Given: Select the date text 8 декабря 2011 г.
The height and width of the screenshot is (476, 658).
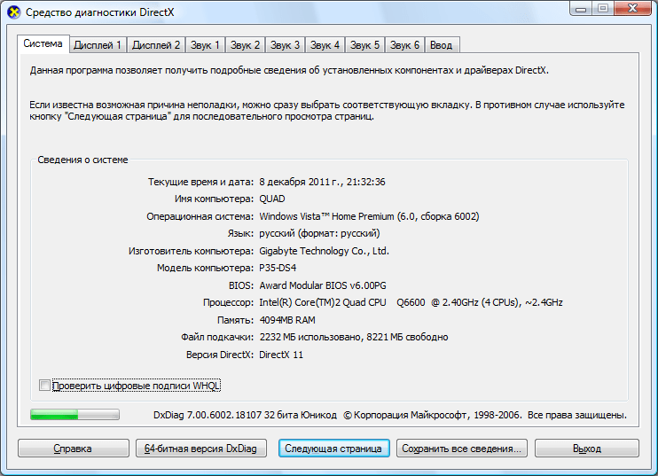Looking at the screenshot, I should coord(301,182).
